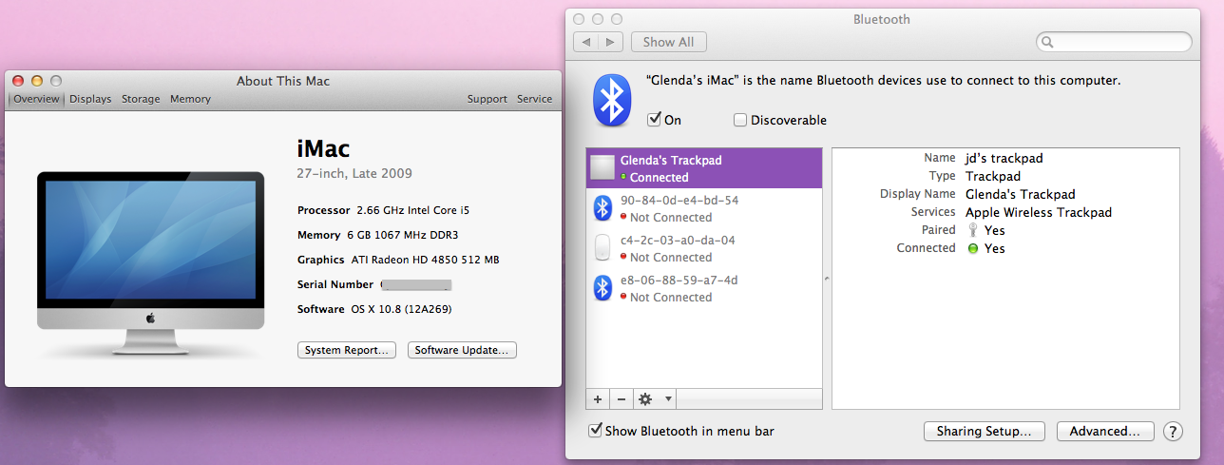This screenshot has height=465, width=1224.
Task: Click the Display Name value Glenda's Trackpad
Action: (x=1021, y=194)
